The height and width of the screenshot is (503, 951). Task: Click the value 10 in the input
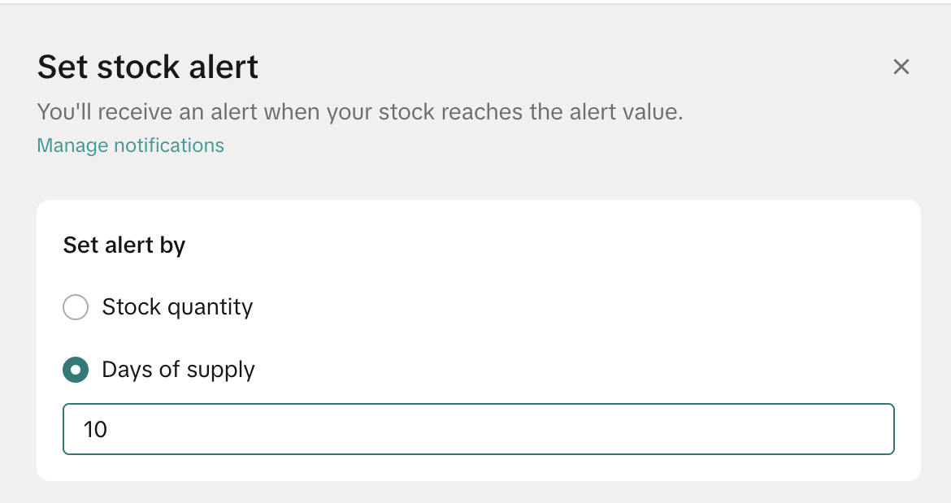pos(96,429)
